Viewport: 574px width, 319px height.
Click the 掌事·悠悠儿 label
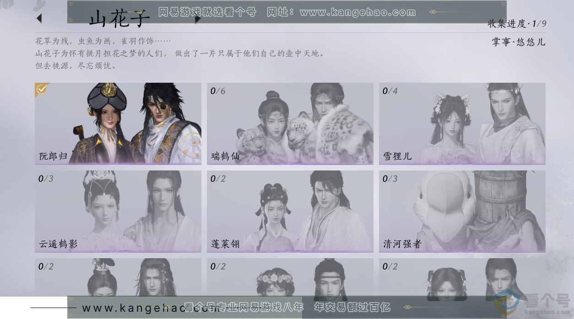click(519, 42)
